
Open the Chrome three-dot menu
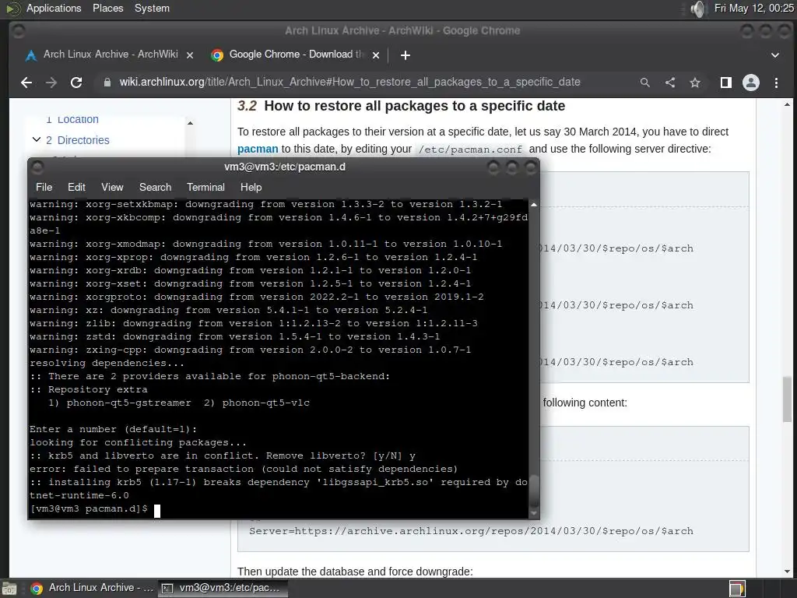click(x=776, y=83)
